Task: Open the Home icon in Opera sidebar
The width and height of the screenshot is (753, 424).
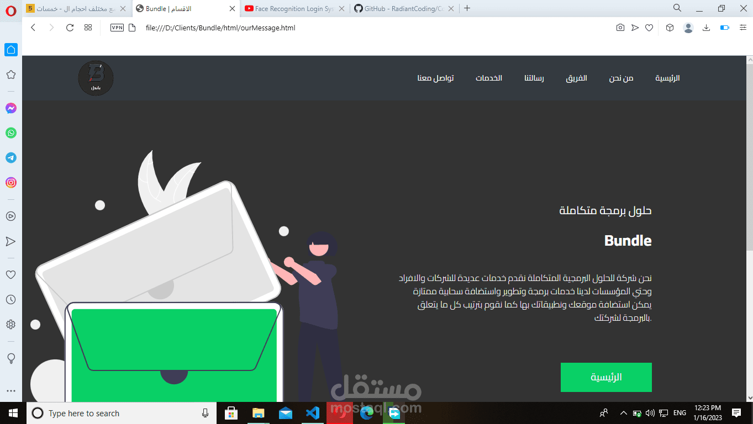Action: click(x=11, y=50)
